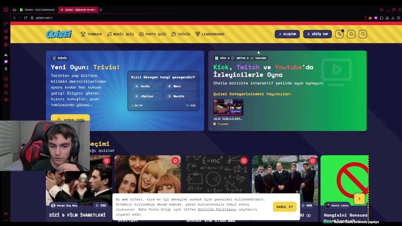Open the Quizei language translate icon
Viewport: 402px width, 226px height.
340,34
